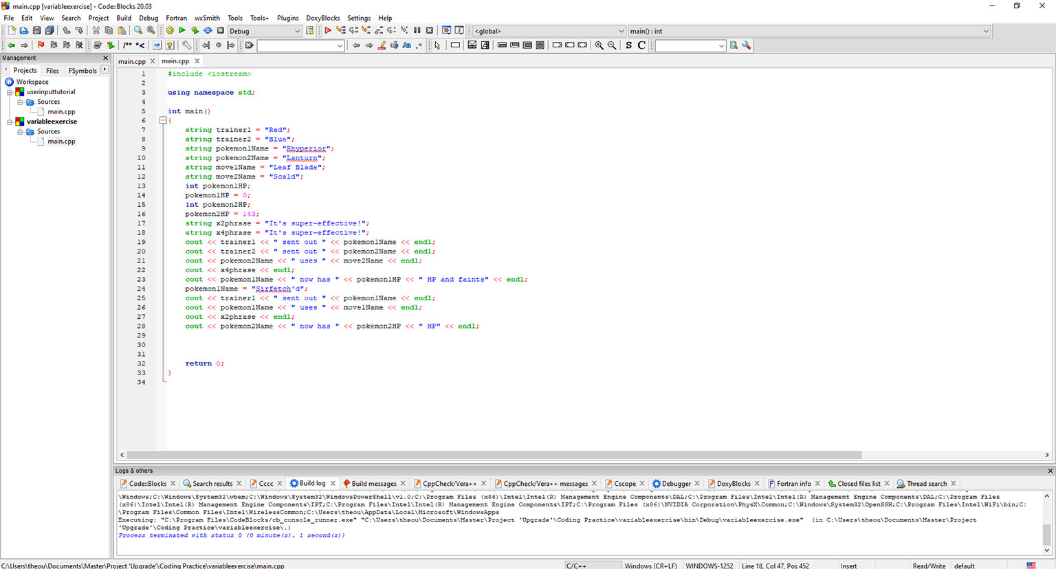This screenshot has height=569, width=1056.
Task: Collapse Sources folder under variableexercise
Action: (20, 131)
